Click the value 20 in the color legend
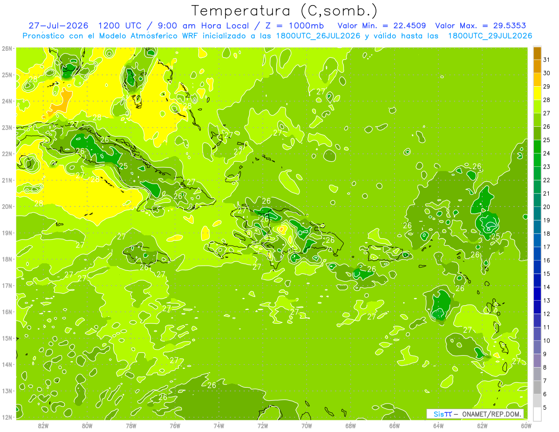The image size is (559, 432). pos(547,207)
